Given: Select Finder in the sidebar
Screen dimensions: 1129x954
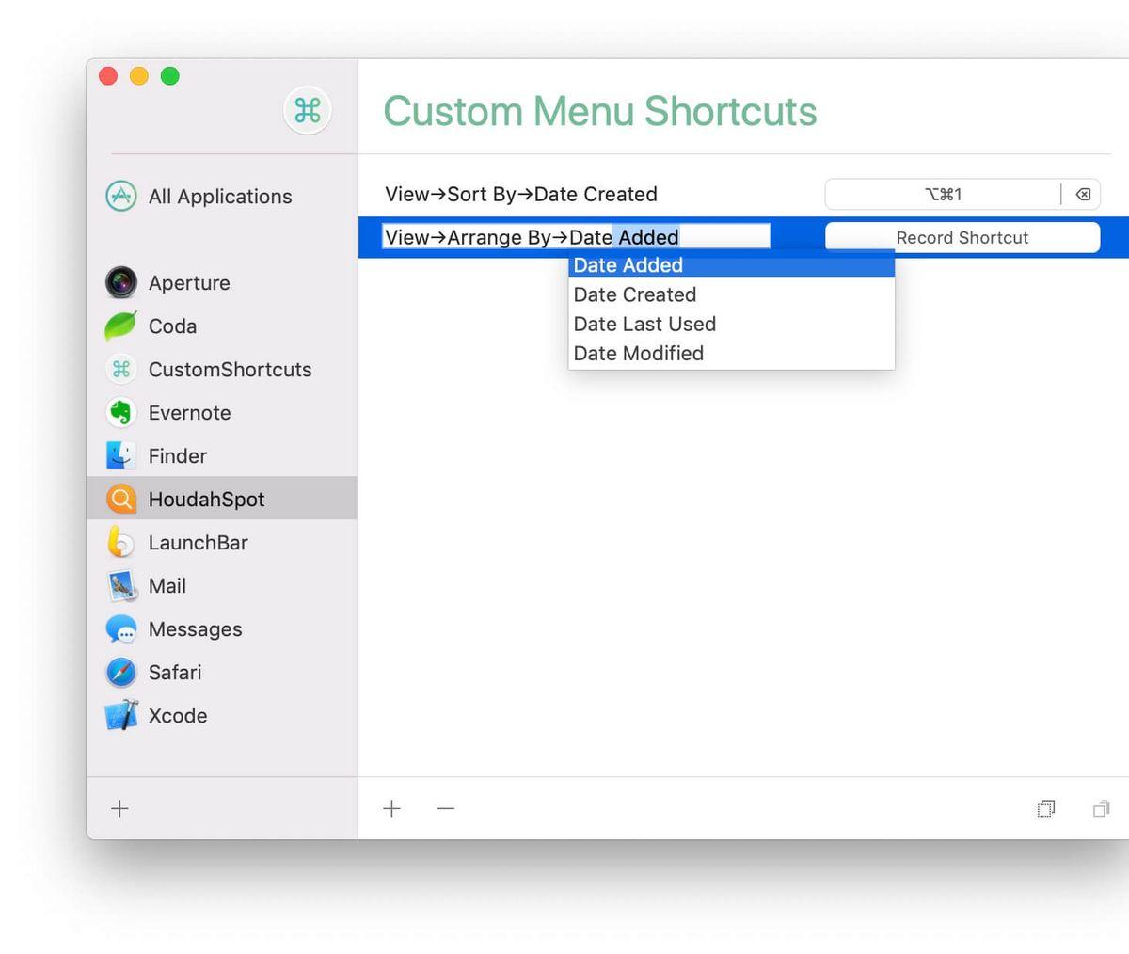Looking at the screenshot, I should pyautogui.click(x=221, y=455).
